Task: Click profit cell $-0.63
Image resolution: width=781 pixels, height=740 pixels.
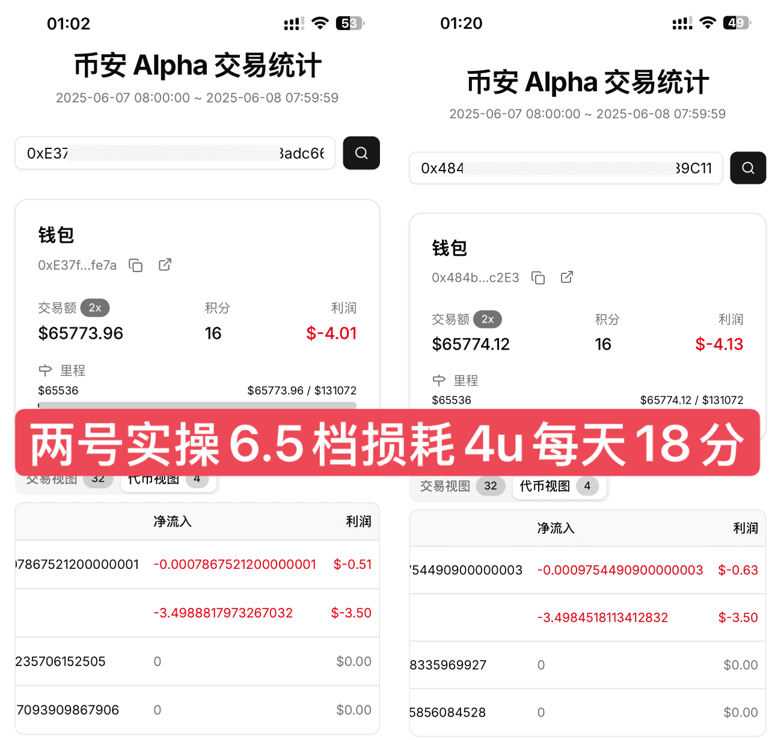Action: (x=738, y=570)
